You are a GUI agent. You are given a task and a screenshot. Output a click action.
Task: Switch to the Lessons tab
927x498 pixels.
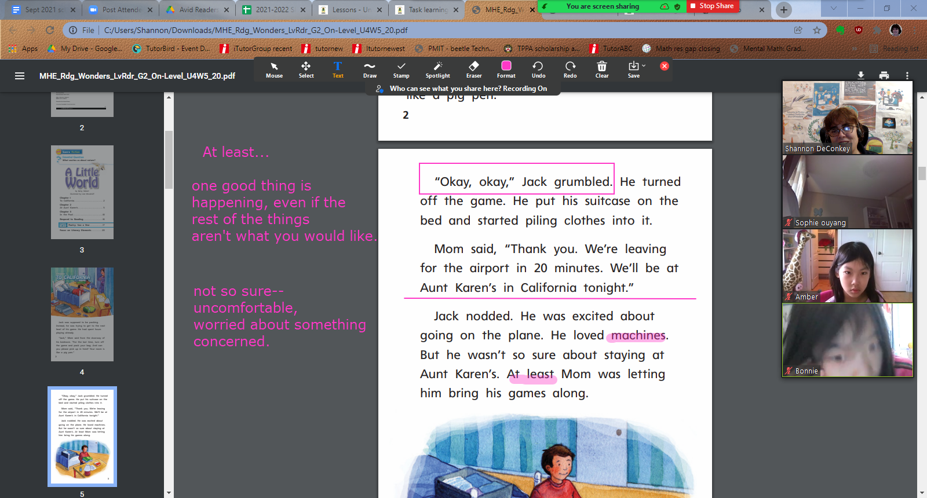coord(351,9)
